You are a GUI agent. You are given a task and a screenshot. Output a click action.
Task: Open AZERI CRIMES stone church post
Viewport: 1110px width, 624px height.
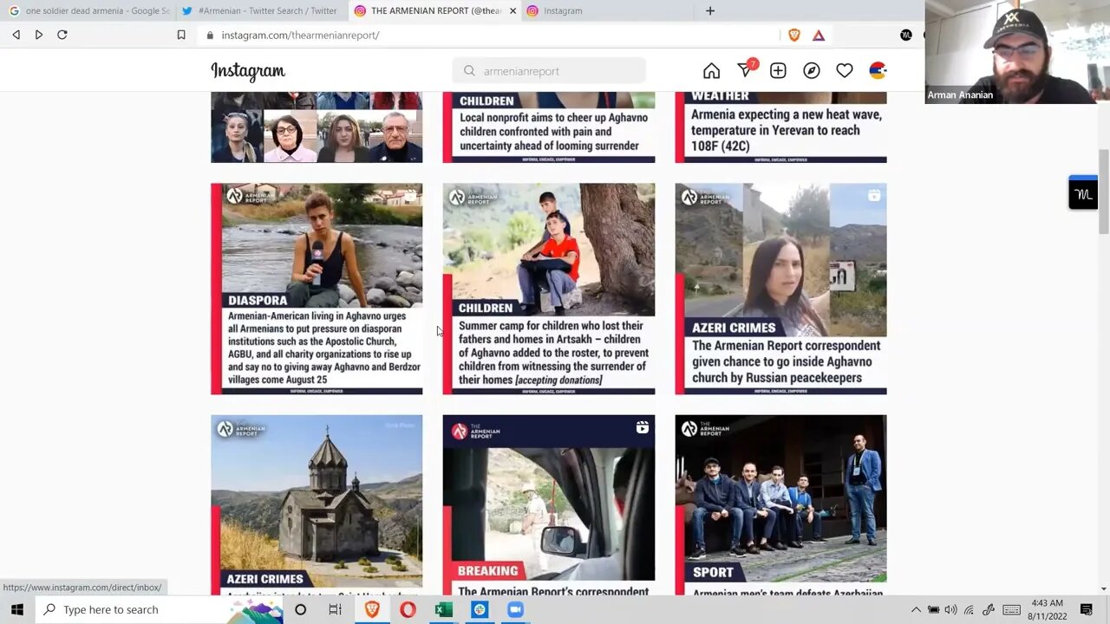pos(317,504)
